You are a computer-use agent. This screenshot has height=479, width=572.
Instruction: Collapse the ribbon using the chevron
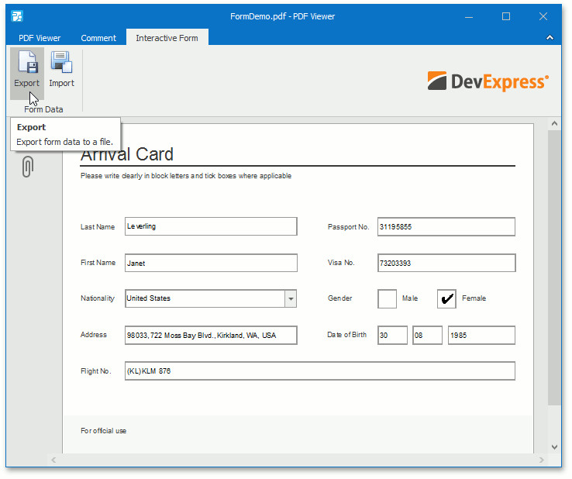click(x=550, y=38)
